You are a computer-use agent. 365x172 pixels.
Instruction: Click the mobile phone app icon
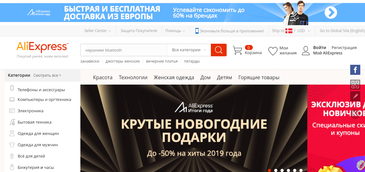tap(197, 31)
